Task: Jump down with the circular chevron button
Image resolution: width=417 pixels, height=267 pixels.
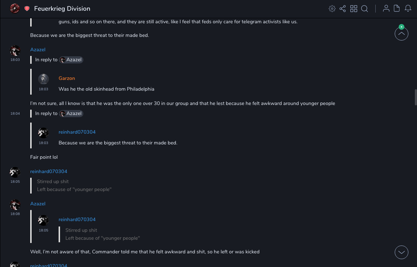Action: click(x=401, y=252)
